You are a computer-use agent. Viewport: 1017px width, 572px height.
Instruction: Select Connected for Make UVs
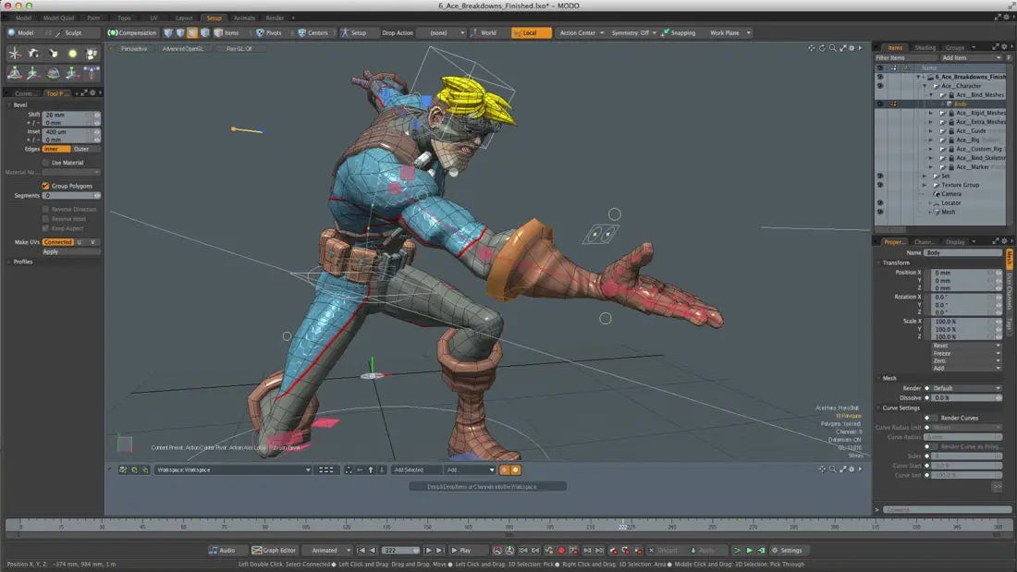[x=57, y=242]
